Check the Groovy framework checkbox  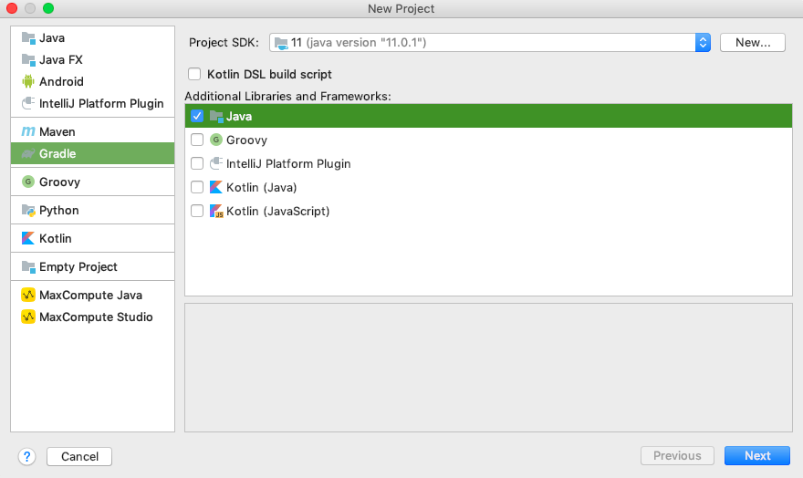click(197, 140)
